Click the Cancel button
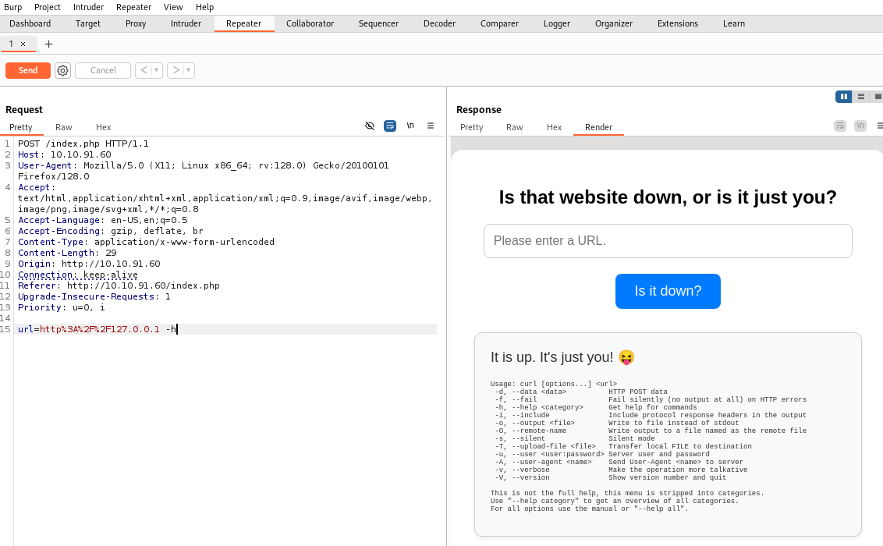The image size is (883, 546). [103, 70]
